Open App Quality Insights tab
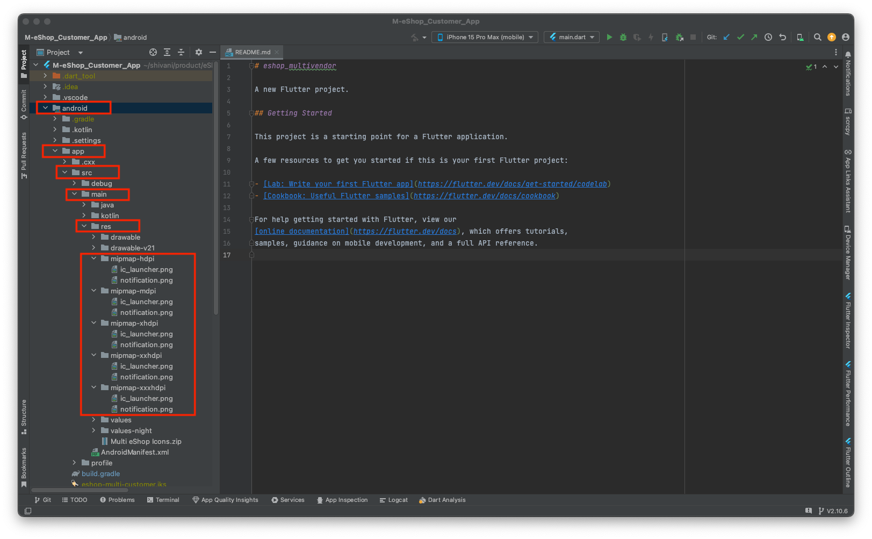 [225, 500]
